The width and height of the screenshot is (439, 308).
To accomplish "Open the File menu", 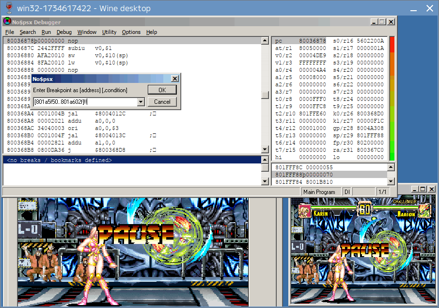I will point(10,32).
